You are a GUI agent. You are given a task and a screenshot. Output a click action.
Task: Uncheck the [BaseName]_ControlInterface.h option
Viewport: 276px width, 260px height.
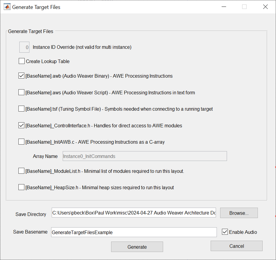21,126
